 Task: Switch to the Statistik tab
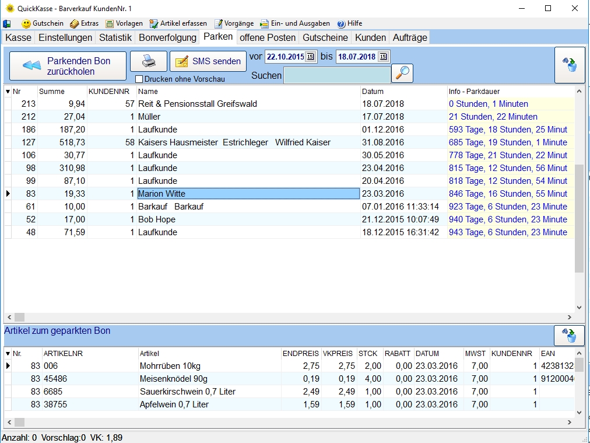click(115, 38)
